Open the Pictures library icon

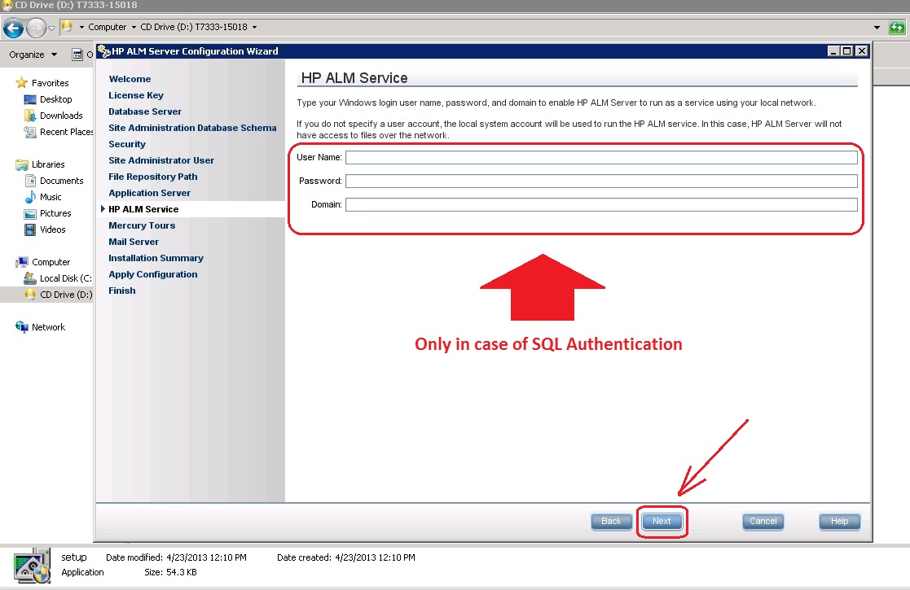30,213
